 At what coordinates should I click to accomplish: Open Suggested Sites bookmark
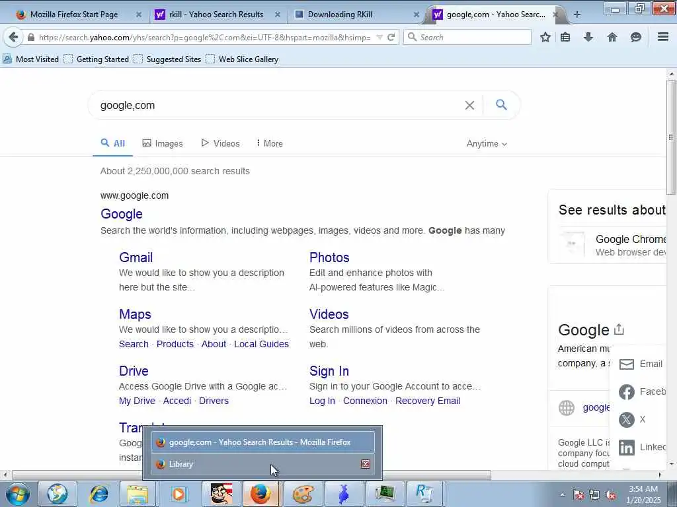tap(167, 59)
